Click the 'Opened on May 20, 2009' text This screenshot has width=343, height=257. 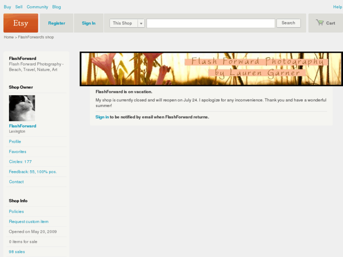33,232
